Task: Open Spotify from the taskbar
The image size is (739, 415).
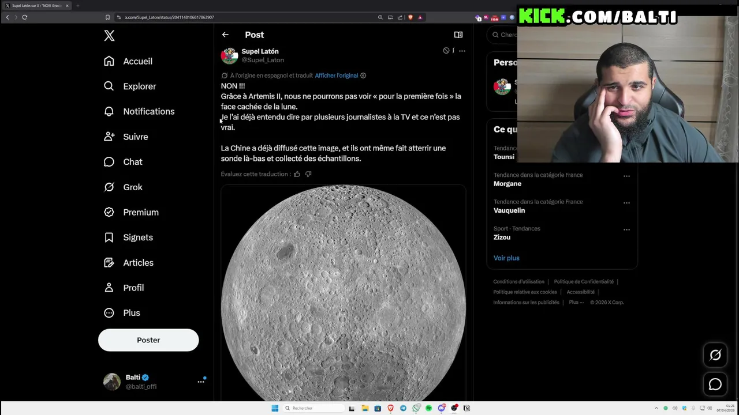Action: pos(428,408)
